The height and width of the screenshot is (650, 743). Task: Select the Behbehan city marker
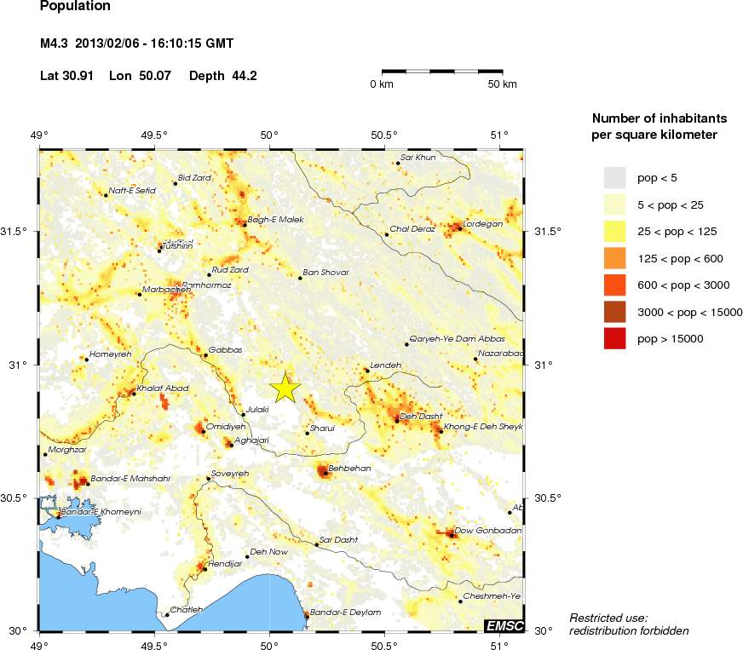tap(325, 473)
